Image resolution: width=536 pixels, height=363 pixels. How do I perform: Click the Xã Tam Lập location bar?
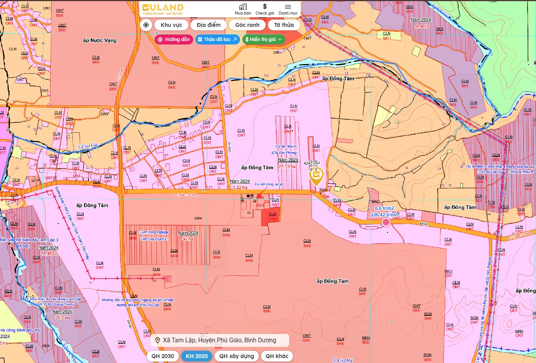tap(220, 340)
